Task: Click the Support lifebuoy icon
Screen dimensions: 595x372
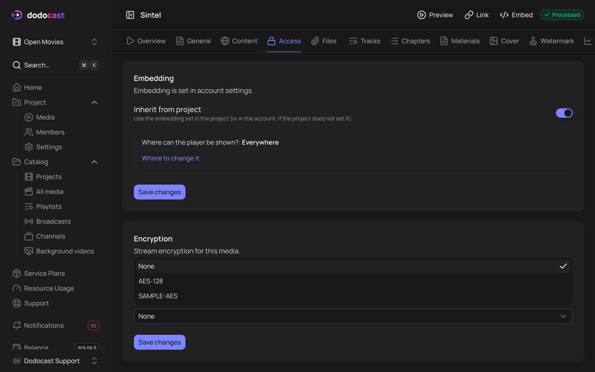Action: 17,303
